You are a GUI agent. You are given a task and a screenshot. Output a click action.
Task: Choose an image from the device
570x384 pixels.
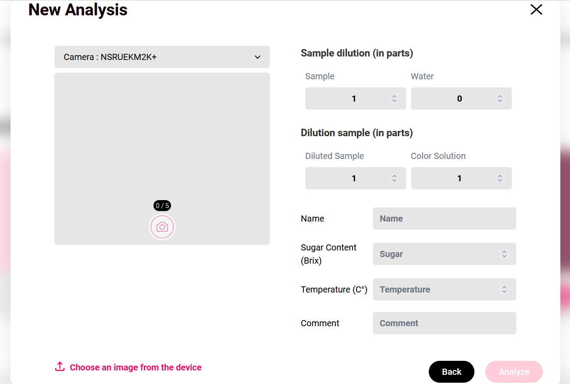(135, 367)
